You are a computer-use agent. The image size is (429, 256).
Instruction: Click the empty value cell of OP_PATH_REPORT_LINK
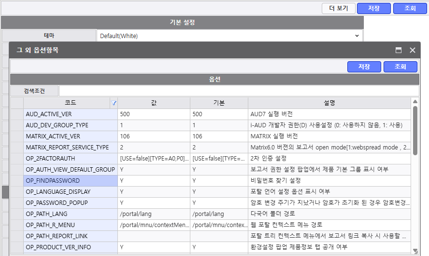(x=154, y=236)
